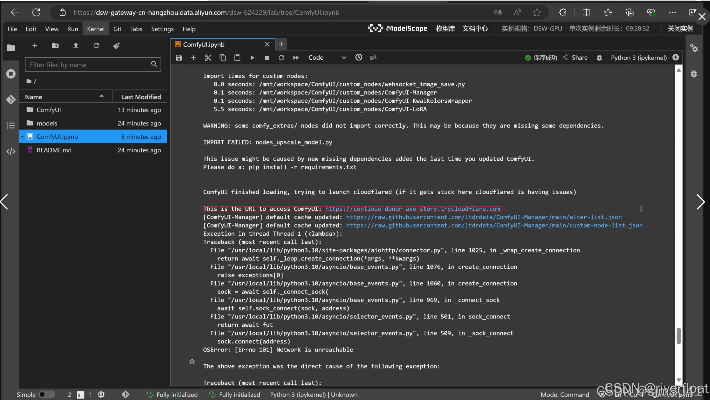Open the Git sidebar panel
This screenshot has height=400, width=710.
[x=11, y=100]
